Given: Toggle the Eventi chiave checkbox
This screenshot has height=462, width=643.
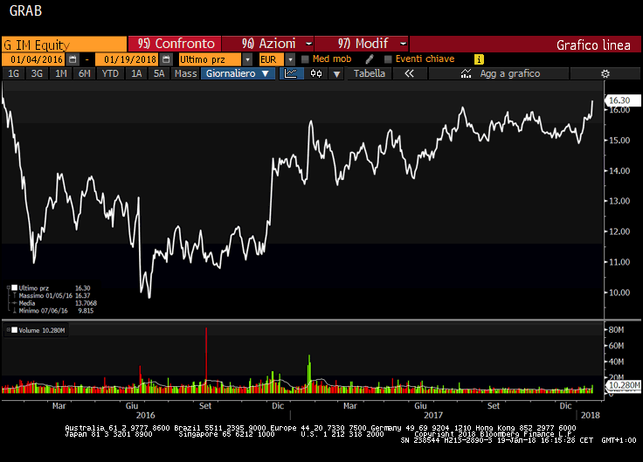Looking at the screenshot, I should pyautogui.click(x=388, y=59).
